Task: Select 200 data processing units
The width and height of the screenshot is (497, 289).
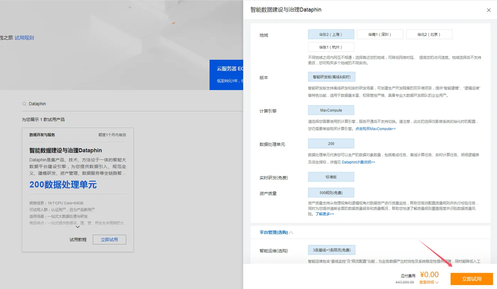Action: [331, 143]
